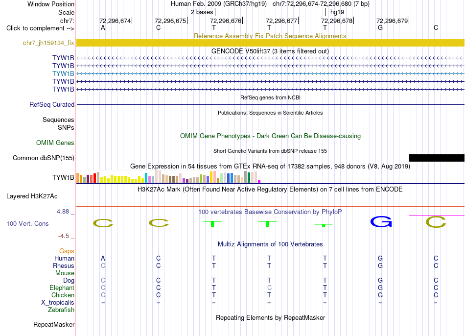
Task: Click the light-blue TYW1B transcript label
Action: tap(63, 73)
